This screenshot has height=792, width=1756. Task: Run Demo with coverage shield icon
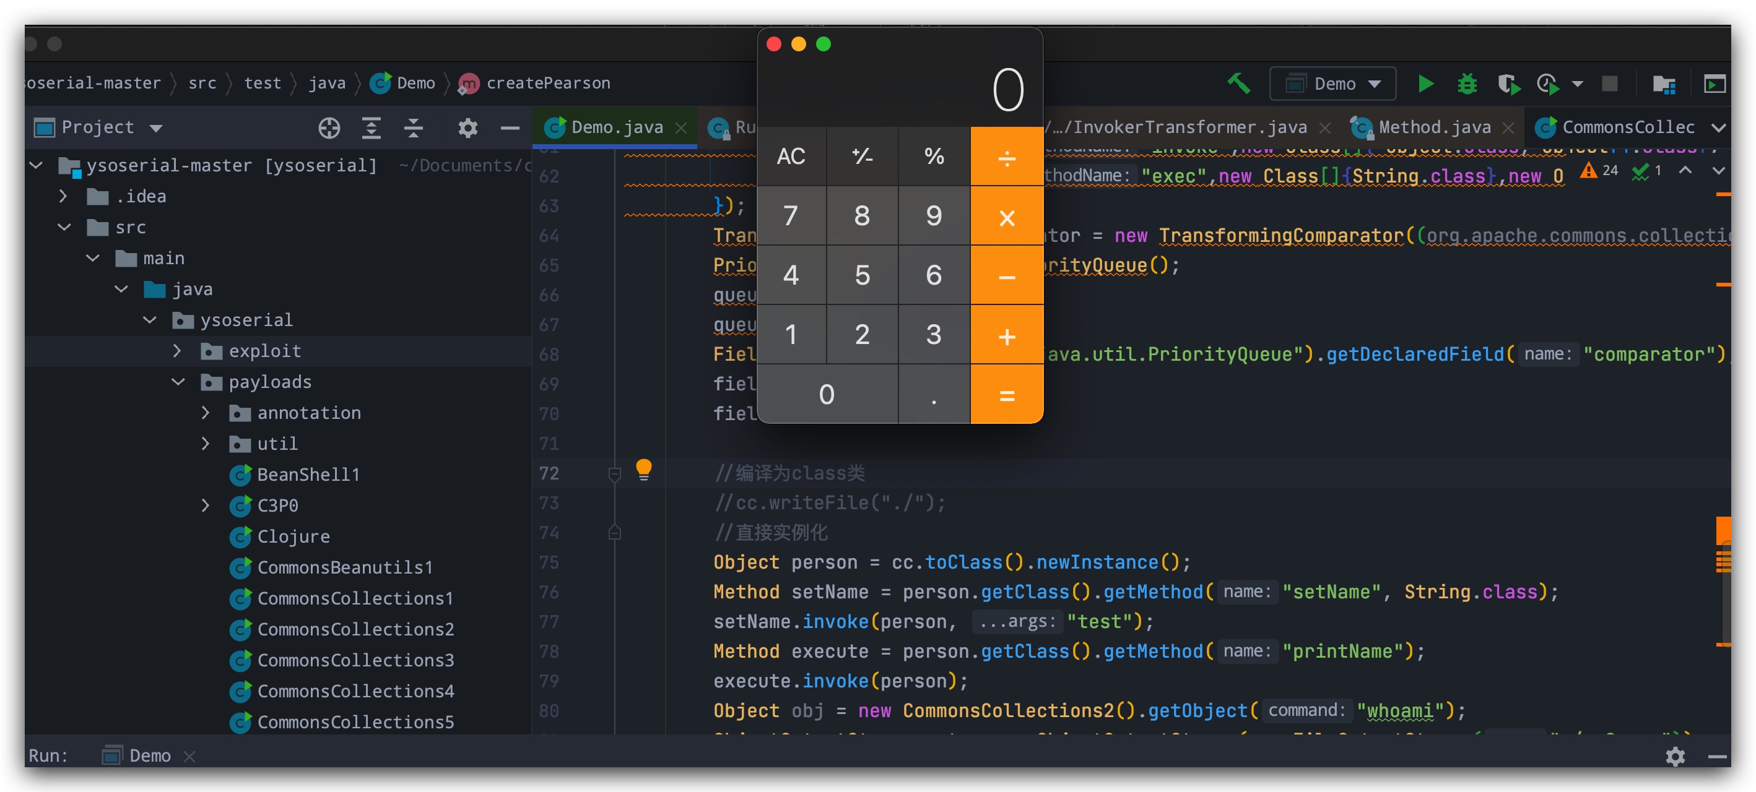[x=1508, y=84]
